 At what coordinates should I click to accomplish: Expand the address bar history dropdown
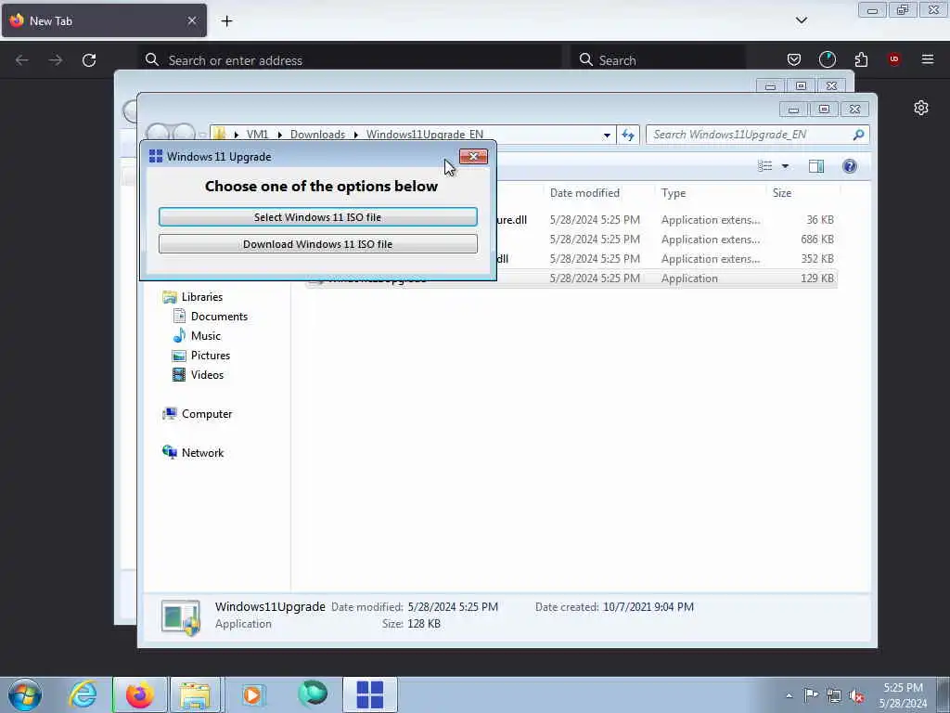click(x=607, y=136)
